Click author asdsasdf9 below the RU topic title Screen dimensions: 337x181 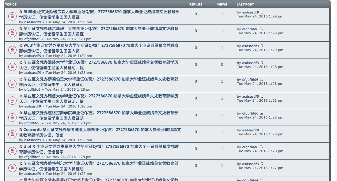tap(32, 22)
